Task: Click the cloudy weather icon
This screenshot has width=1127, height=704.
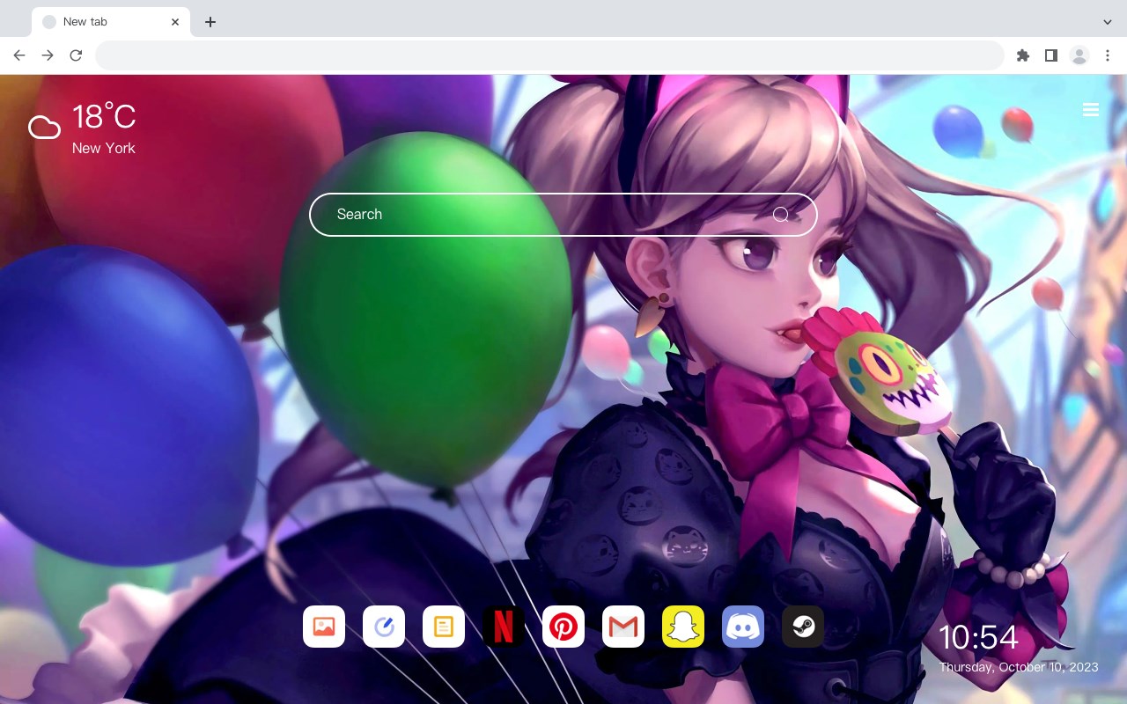Action: click(x=44, y=128)
